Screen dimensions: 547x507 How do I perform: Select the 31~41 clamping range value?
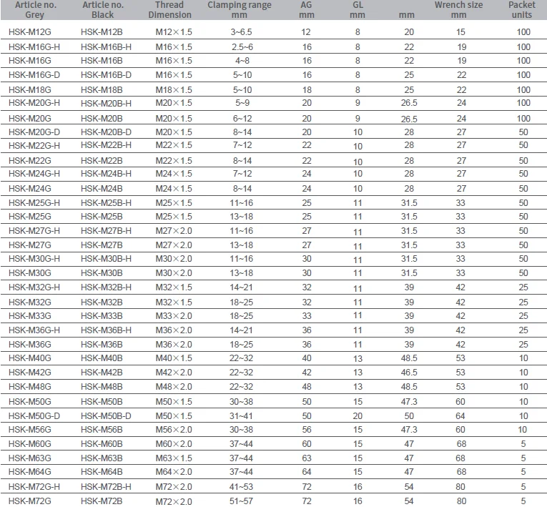tap(242, 415)
